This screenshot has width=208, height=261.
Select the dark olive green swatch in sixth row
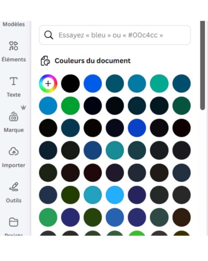click(x=70, y=195)
